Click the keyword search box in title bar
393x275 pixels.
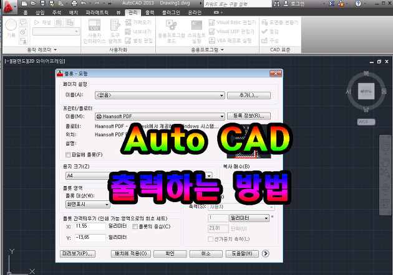(237, 4)
